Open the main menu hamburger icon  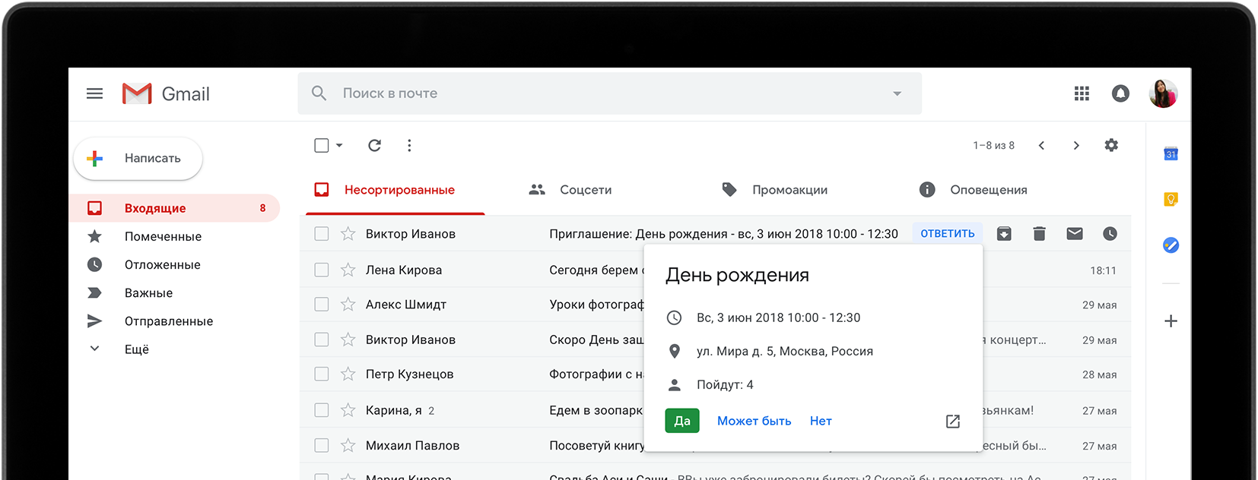[94, 93]
